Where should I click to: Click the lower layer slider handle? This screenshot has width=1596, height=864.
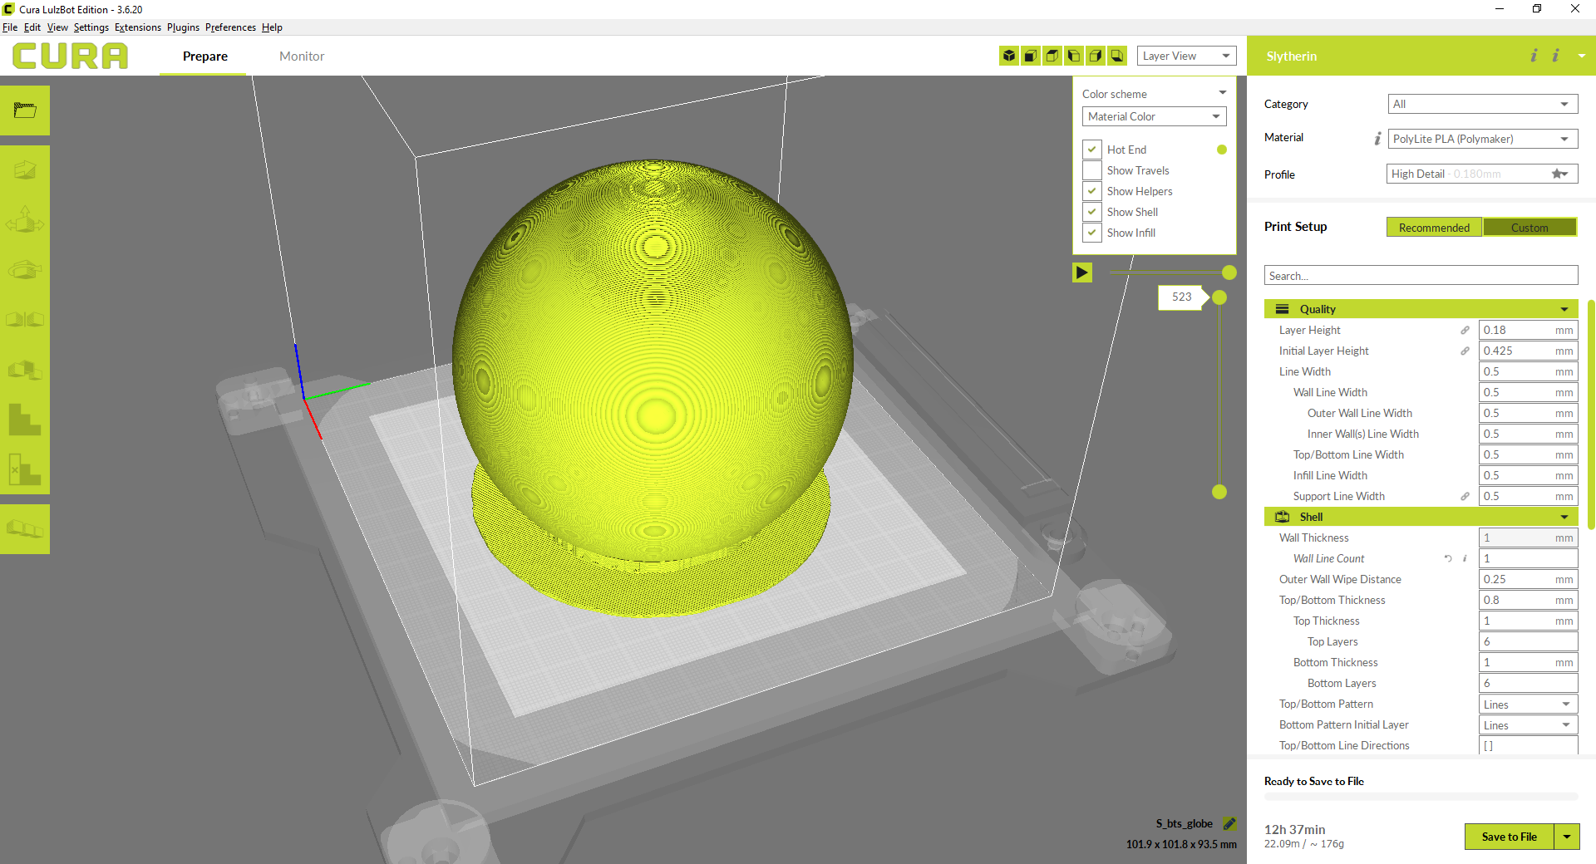click(x=1219, y=492)
